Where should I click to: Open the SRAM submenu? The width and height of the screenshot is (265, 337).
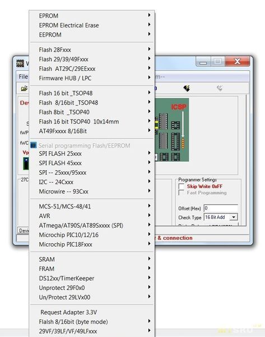tap(92, 259)
